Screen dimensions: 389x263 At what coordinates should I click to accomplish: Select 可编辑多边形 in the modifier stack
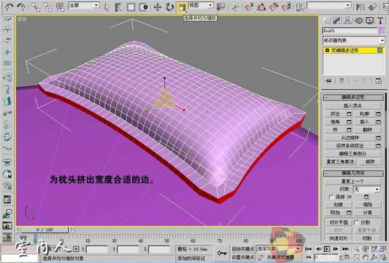(x=345, y=50)
